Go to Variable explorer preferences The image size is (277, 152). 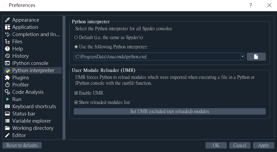click(x=32, y=121)
